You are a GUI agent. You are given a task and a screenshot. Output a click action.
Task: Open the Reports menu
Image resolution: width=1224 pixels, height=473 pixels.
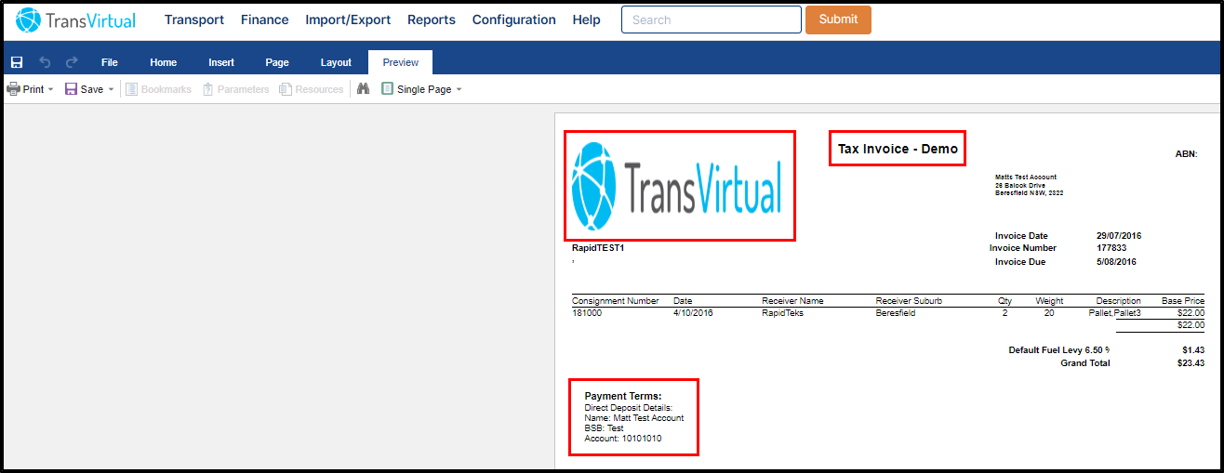(x=432, y=20)
